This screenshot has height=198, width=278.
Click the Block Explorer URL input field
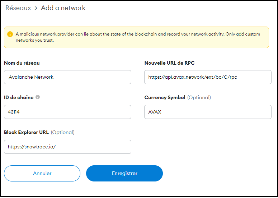coord(67,147)
